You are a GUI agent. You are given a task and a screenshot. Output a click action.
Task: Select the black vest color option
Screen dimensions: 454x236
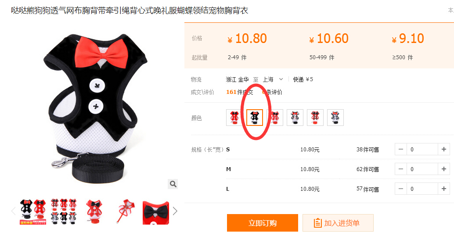tap(255, 118)
